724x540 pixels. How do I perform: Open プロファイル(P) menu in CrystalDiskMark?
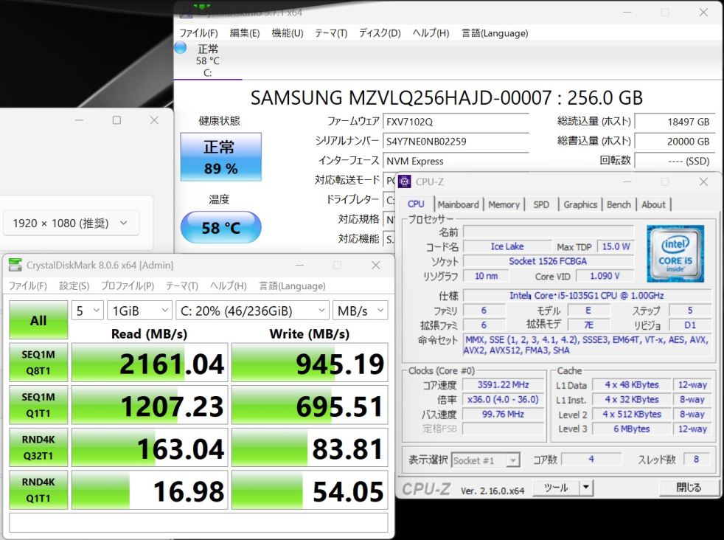click(128, 286)
